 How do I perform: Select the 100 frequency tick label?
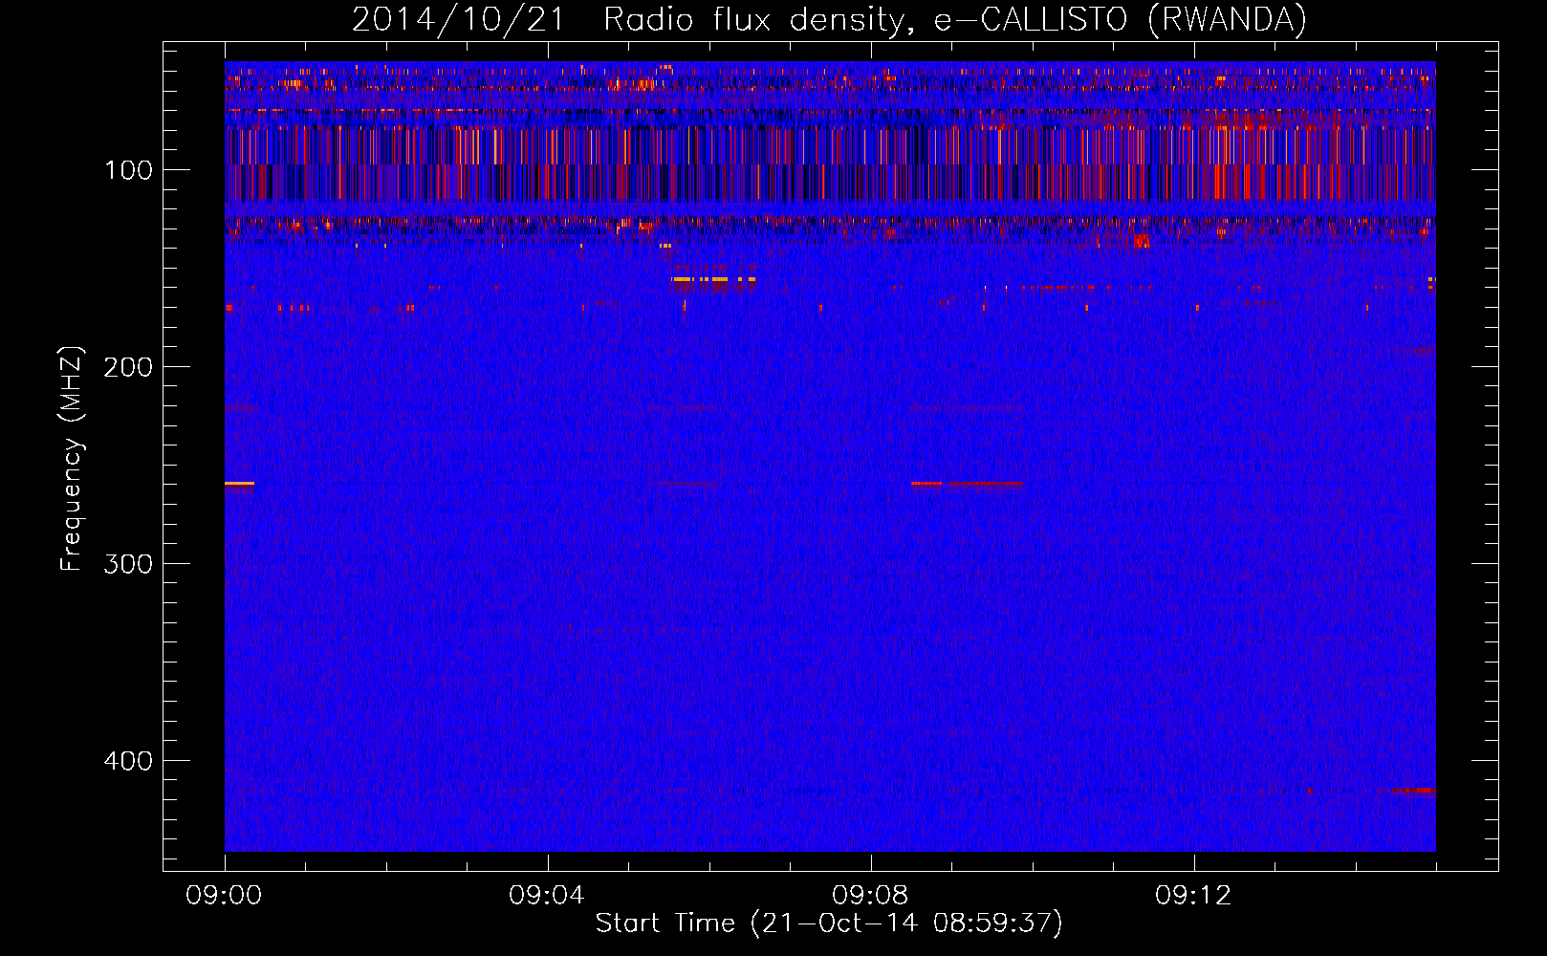[x=129, y=170]
